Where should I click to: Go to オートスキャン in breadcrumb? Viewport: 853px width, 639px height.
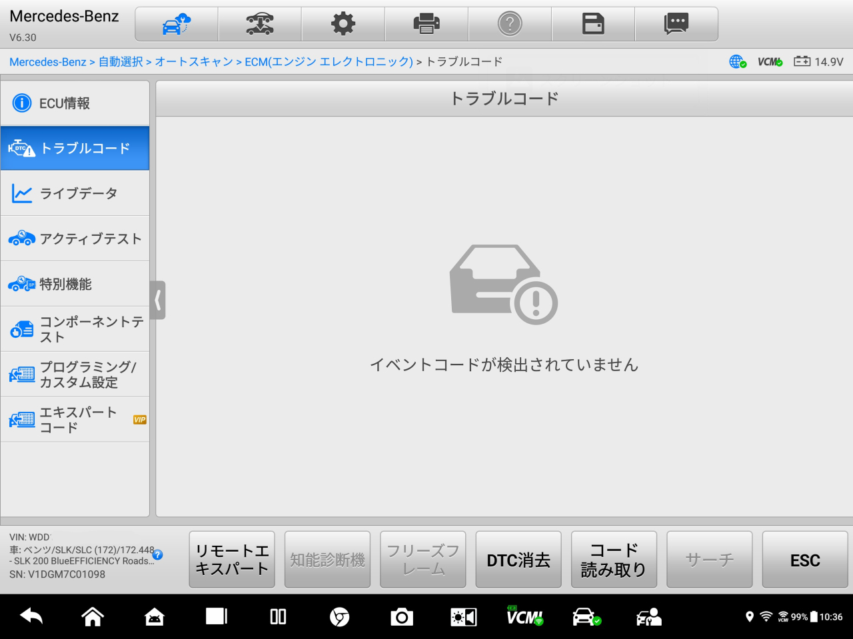point(194,62)
